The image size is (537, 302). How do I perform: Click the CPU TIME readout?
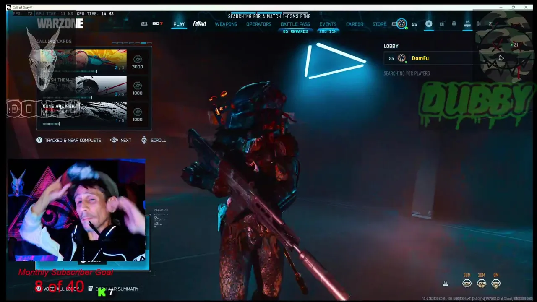point(95,14)
